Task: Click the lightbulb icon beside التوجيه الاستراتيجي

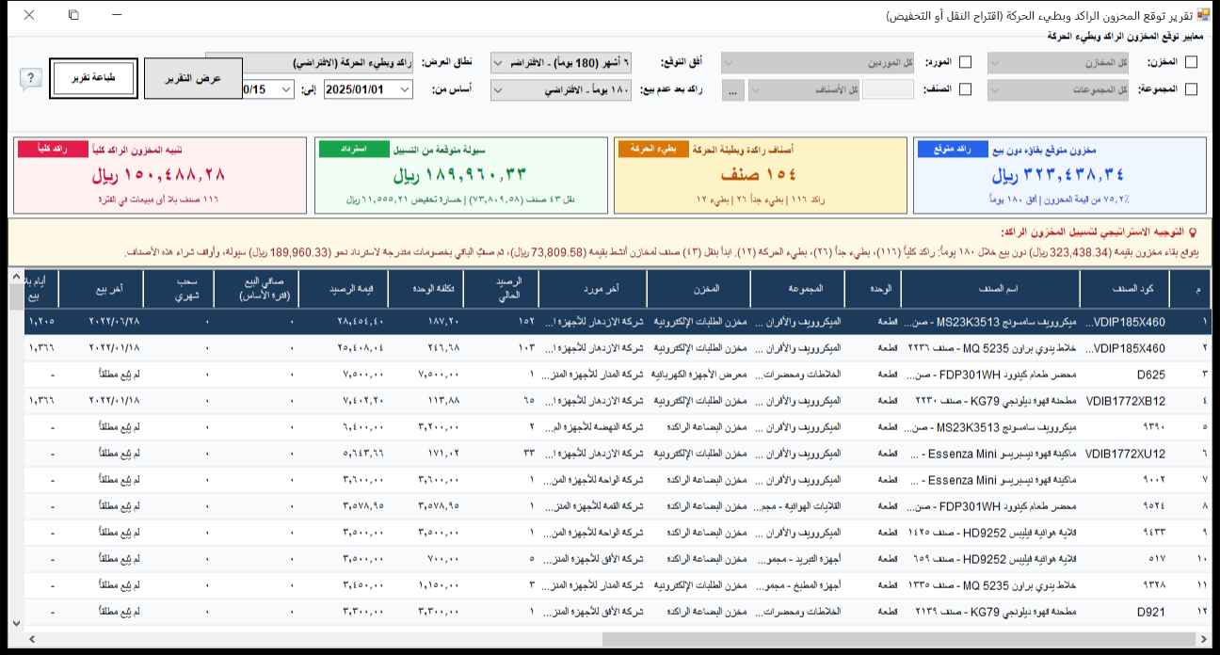Action: (x=1193, y=232)
